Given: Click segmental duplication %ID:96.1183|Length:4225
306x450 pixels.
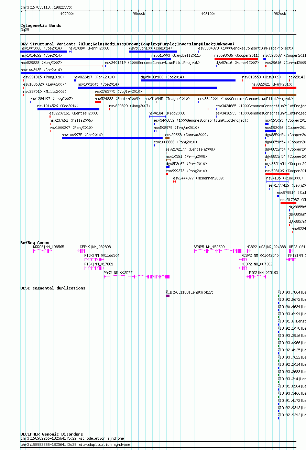Looking at the screenshot, I should [189, 292].
